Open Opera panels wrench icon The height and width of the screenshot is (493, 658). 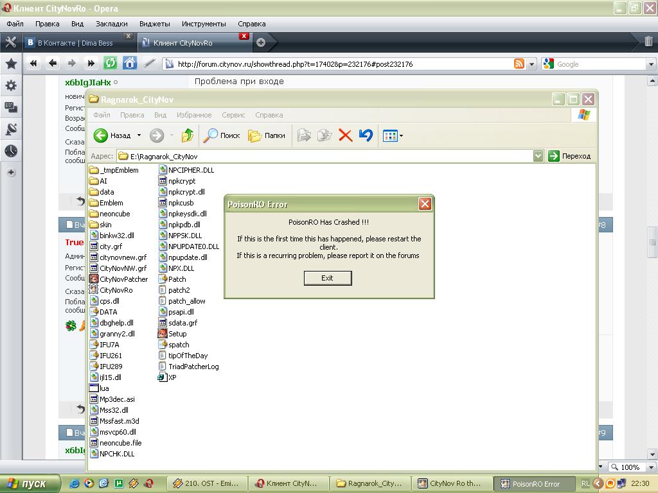coord(10,42)
